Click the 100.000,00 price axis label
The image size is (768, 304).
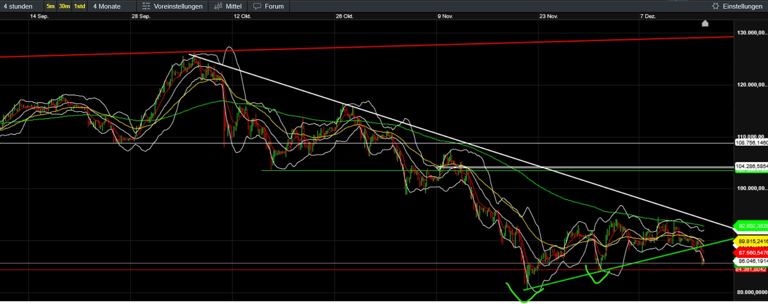(752, 188)
